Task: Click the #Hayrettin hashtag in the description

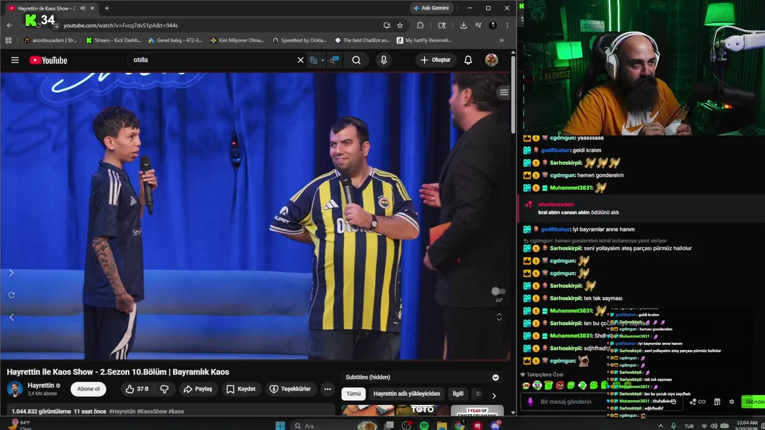Action: [x=123, y=411]
